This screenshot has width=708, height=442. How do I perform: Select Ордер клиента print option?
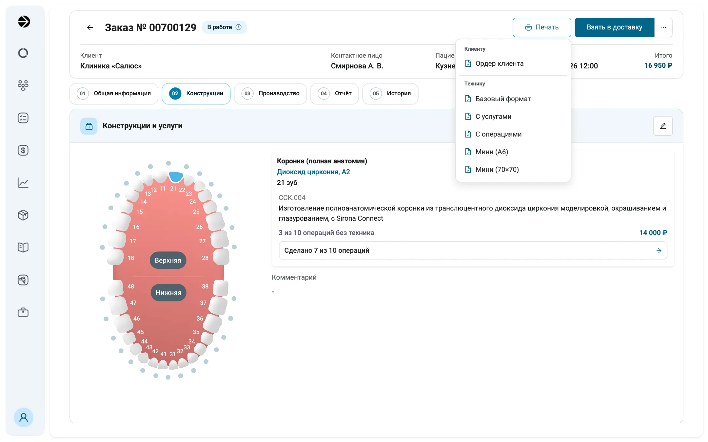[x=513, y=64]
